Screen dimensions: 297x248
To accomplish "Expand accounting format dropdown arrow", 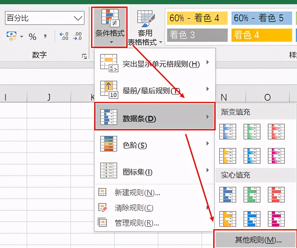I will [22, 36].
